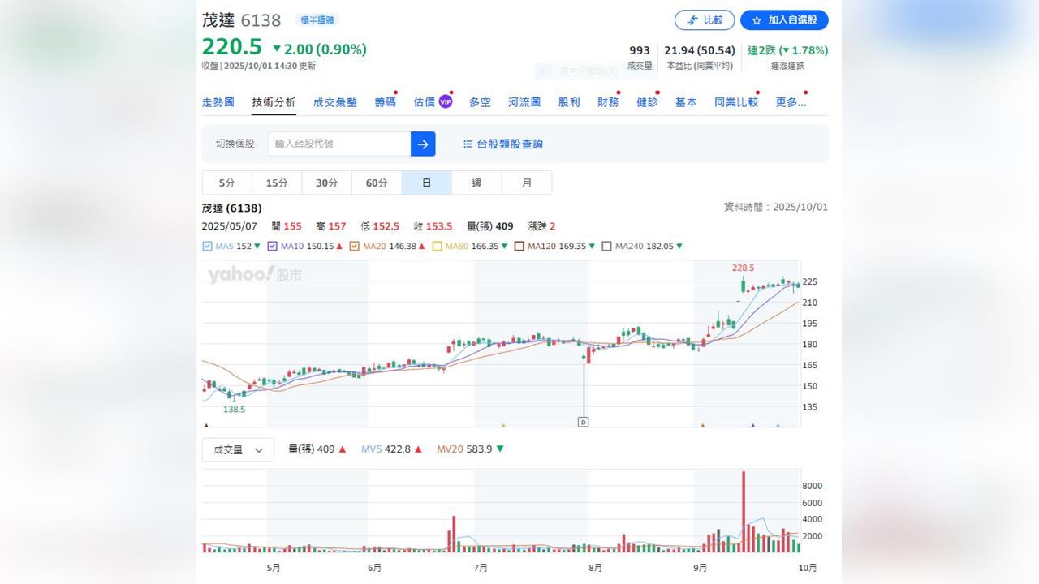Select the 週 weekly chart interval
1039x584 pixels.
tap(476, 182)
